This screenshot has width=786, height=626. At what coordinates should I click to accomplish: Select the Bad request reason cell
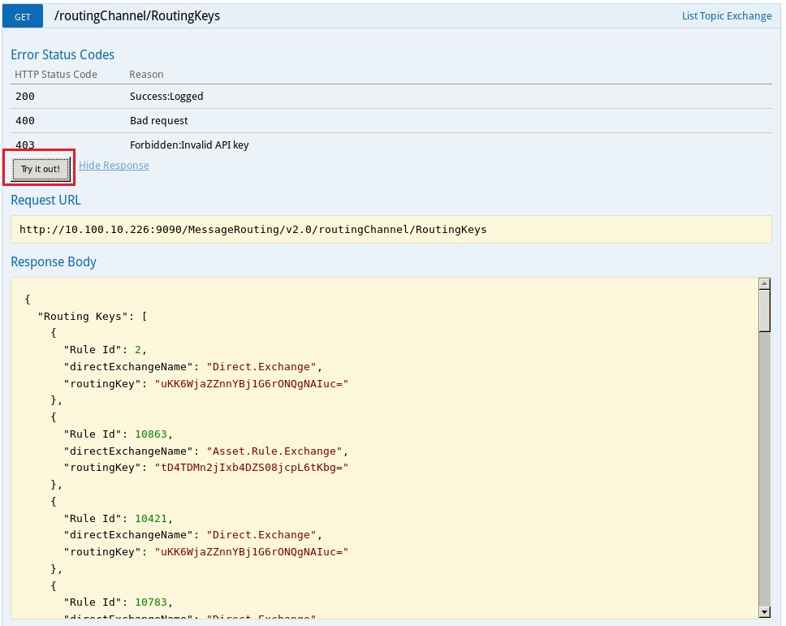tap(159, 121)
